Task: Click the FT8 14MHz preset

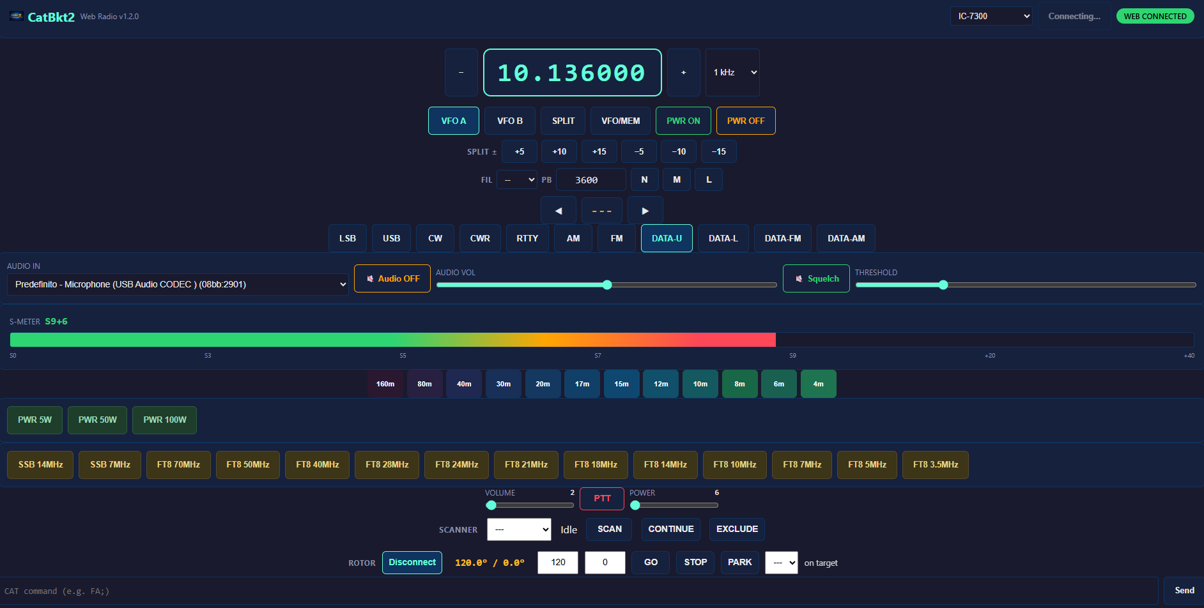Action: (x=665, y=465)
